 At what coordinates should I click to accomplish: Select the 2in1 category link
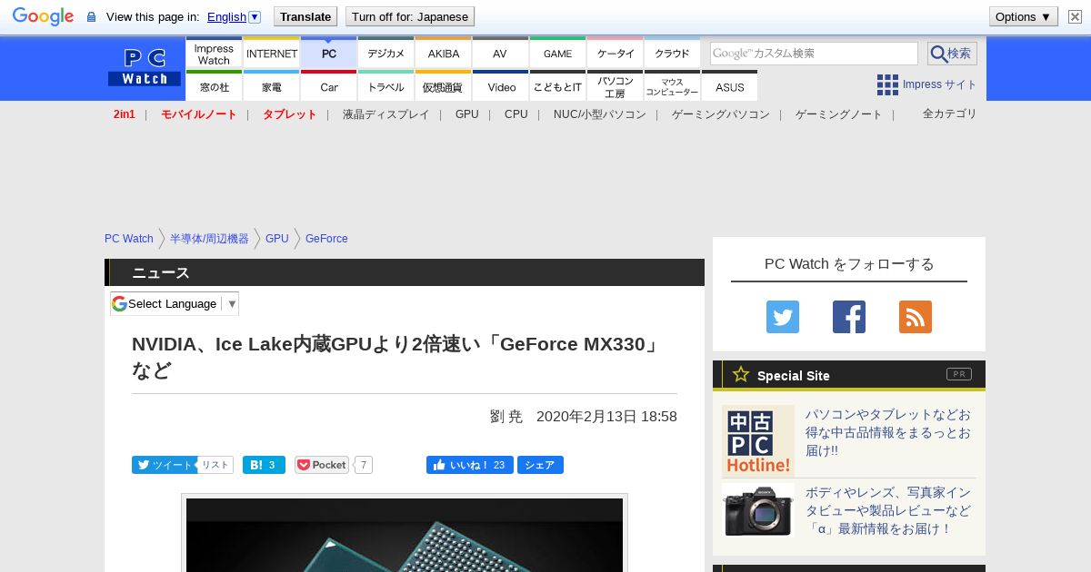pos(125,114)
